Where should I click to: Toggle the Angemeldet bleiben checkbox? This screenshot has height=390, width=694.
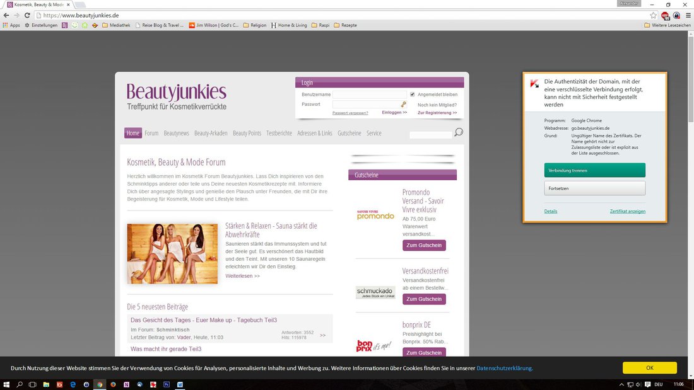click(413, 95)
